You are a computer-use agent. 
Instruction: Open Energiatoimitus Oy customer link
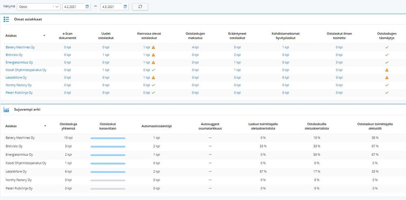(19, 63)
